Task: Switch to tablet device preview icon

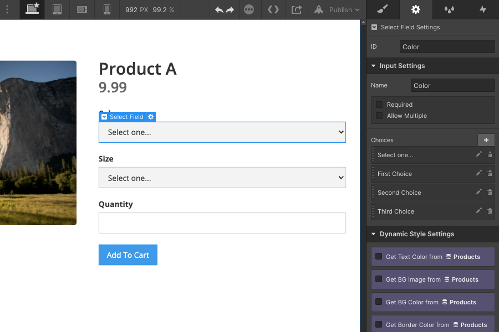Action: coord(57,9)
